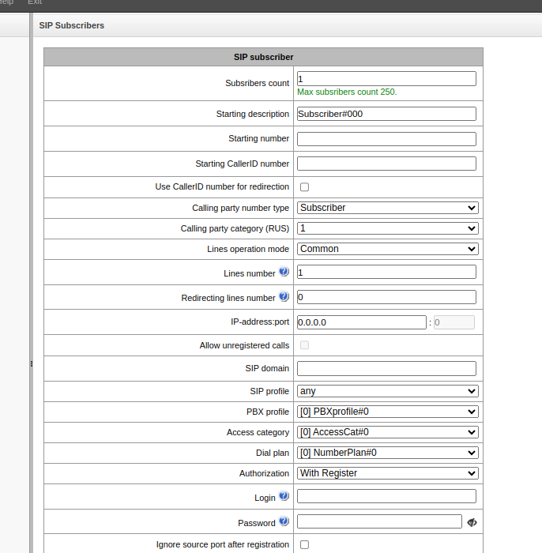The height and width of the screenshot is (553, 542).
Task: Open the SIP profile dropdown
Action: pyautogui.click(x=387, y=391)
